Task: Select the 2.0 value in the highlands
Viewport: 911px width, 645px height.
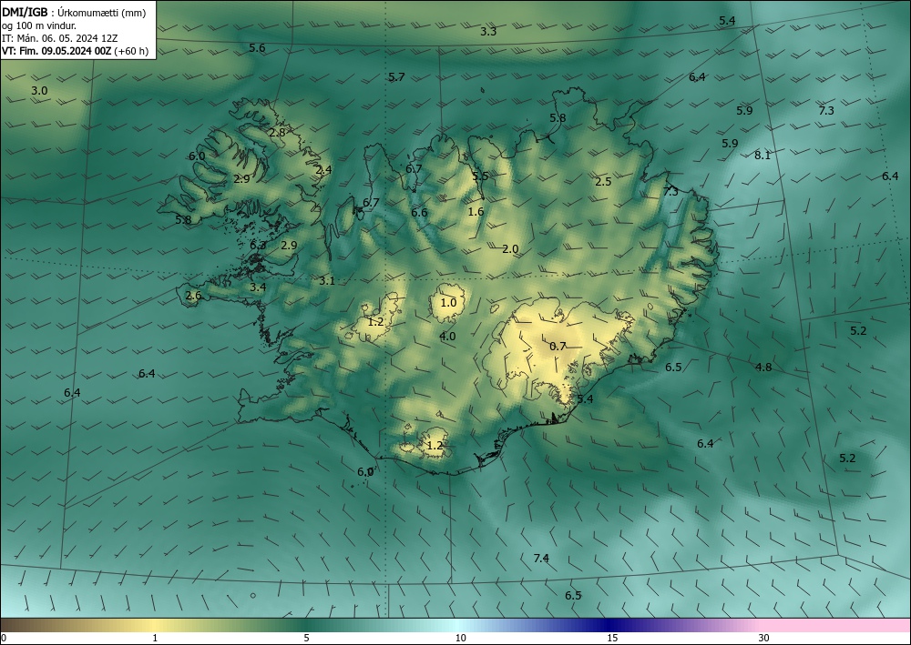Action: (x=510, y=249)
